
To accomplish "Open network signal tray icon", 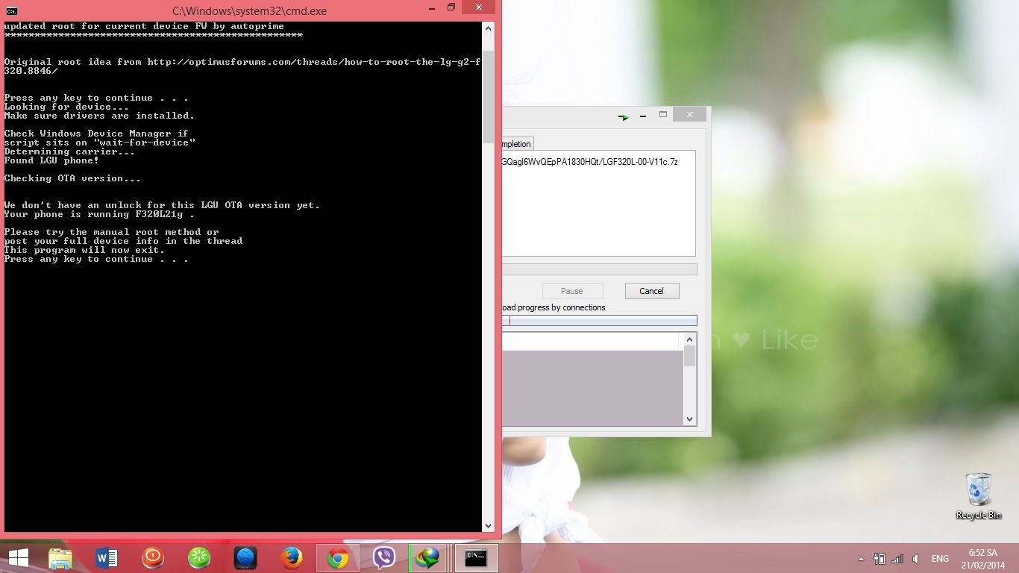I will point(897,558).
